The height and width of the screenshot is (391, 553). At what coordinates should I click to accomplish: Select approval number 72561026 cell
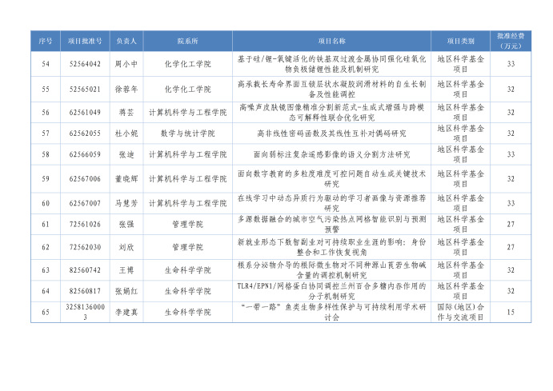coord(85,225)
